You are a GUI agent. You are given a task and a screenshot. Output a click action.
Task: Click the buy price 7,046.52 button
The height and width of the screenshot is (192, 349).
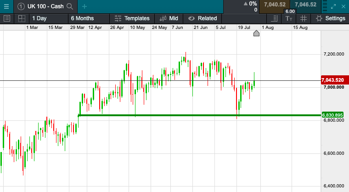tap(305, 5)
